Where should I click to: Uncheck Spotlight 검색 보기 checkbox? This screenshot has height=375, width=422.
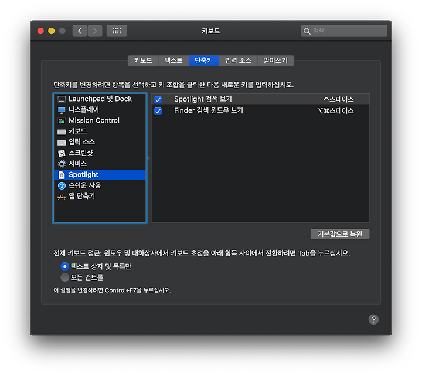[x=158, y=100]
